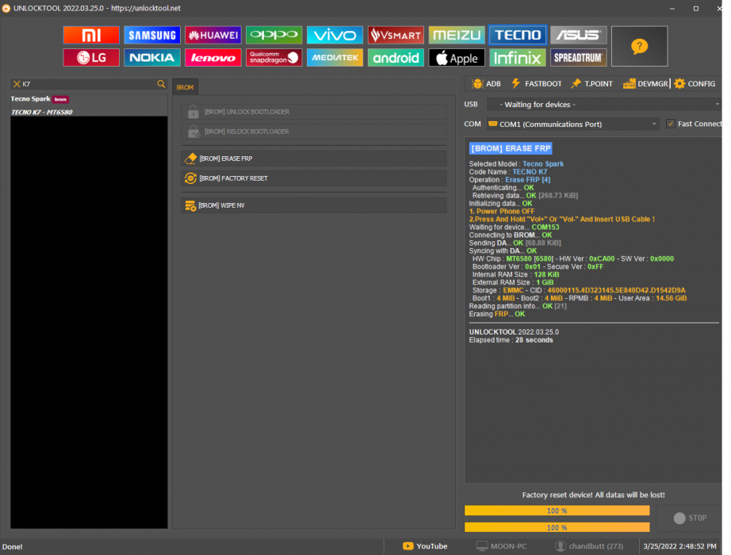The height and width of the screenshot is (555, 731).
Task: Choose the Samsung brand logo
Action: pos(152,35)
